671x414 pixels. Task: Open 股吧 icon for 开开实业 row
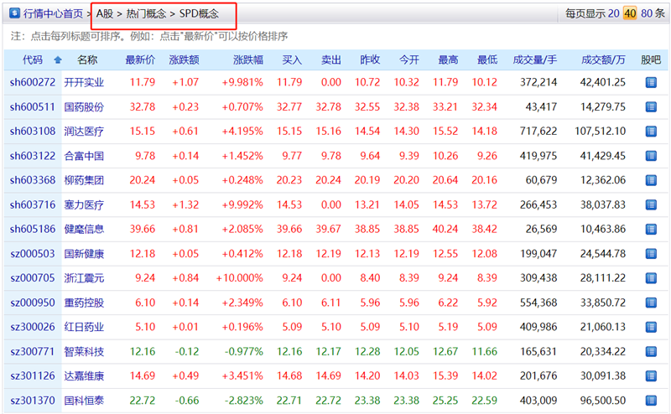point(651,82)
